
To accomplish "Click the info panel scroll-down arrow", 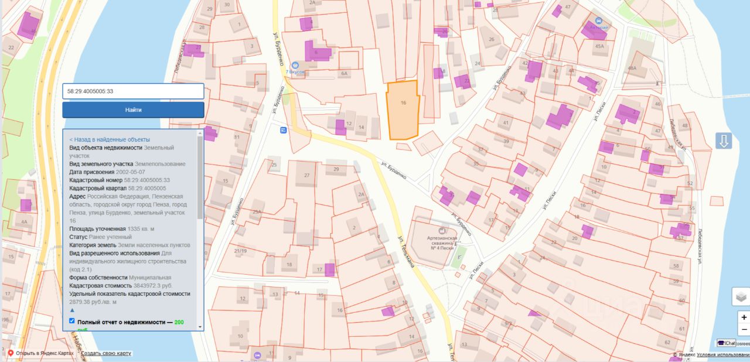I will point(200,327).
